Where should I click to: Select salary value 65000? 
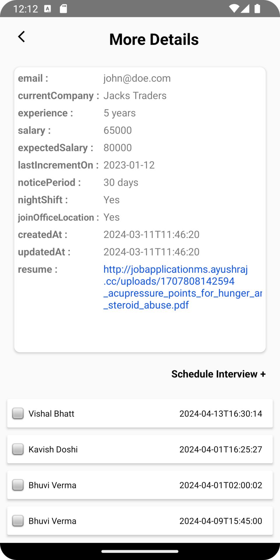118,130
